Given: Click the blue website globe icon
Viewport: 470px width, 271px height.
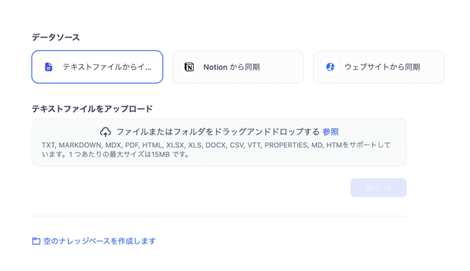Looking at the screenshot, I should [x=330, y=67].
